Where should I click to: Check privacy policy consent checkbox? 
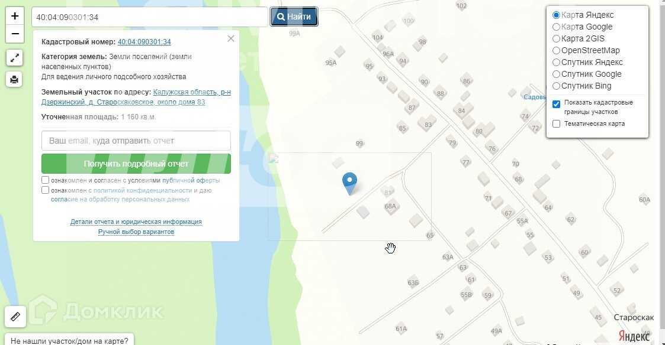pyautogui.click(x=46, y=190)
